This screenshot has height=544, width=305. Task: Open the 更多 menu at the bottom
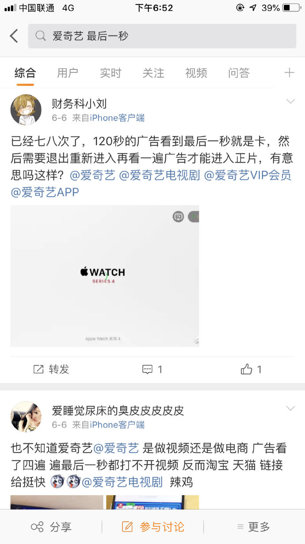pos(253,527)
